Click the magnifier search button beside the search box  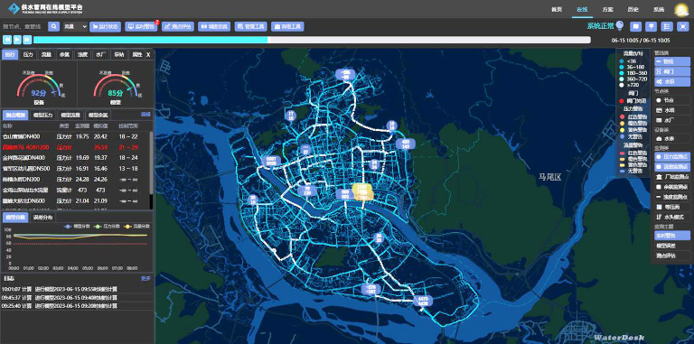pos(53,26)
